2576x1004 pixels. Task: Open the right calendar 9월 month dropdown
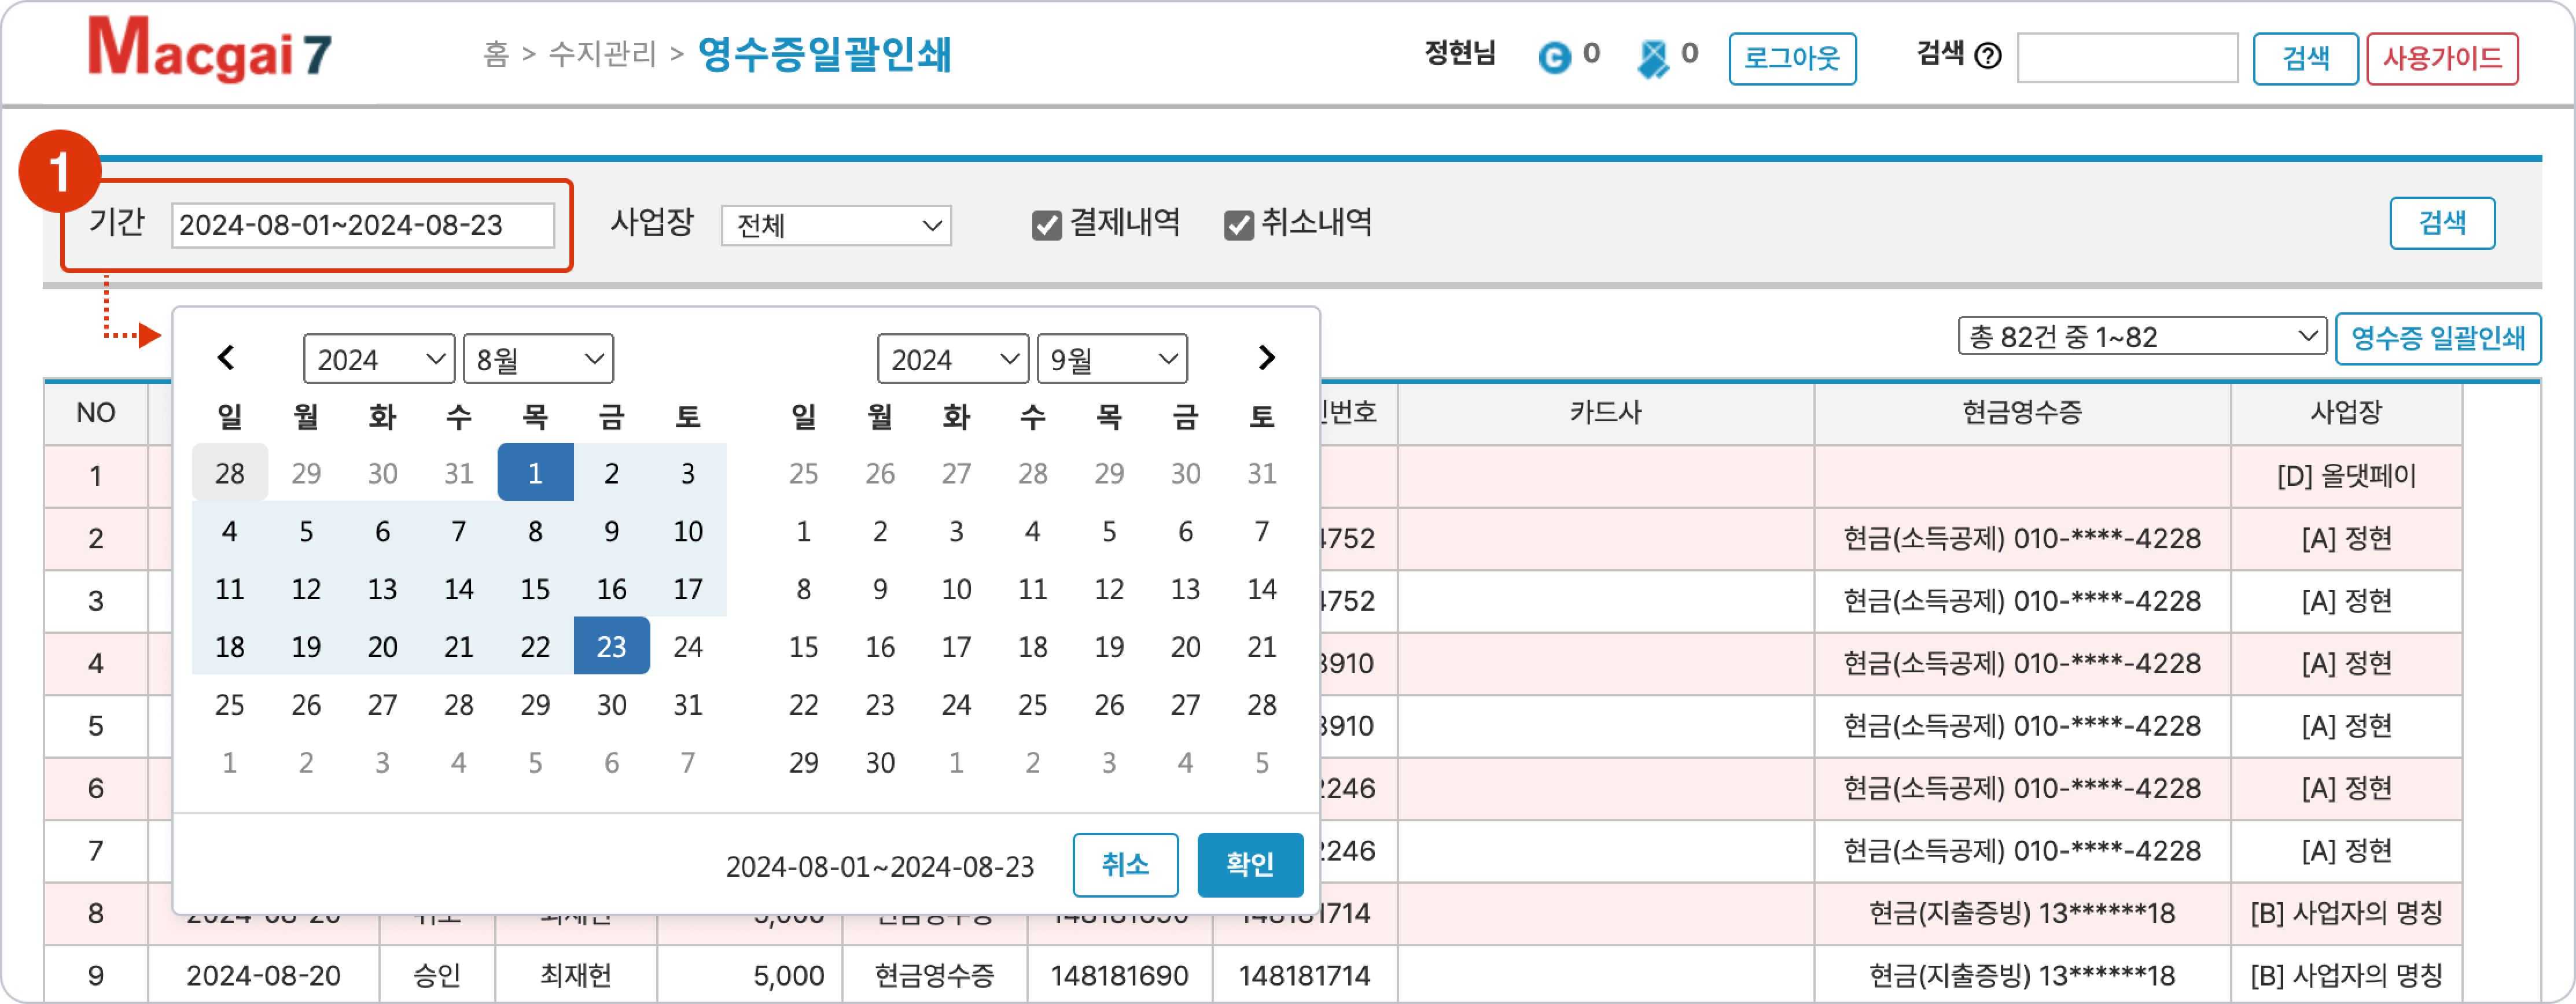click(x=1112, y=359)
